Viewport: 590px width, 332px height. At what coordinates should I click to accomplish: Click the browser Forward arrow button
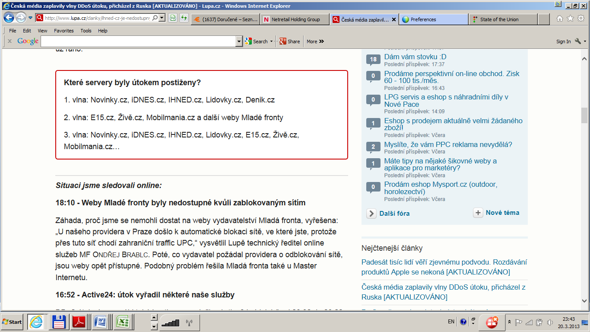(x=21, y=18)
